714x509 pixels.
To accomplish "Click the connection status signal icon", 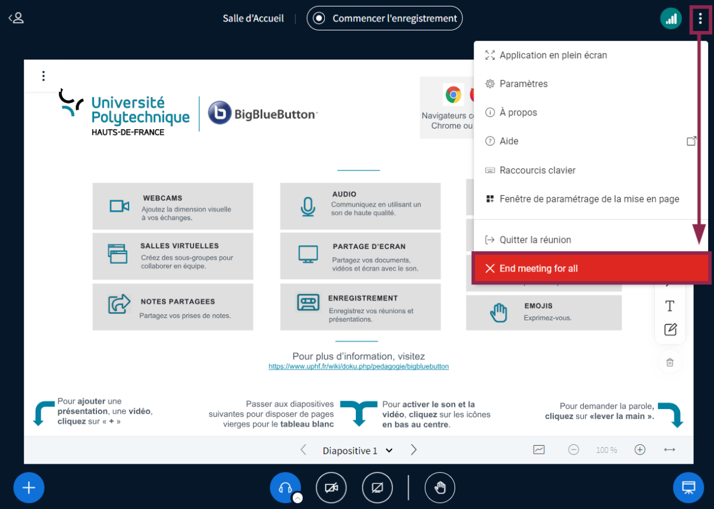I will point(671,18).
